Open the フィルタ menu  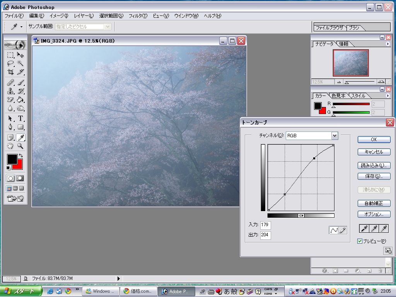click(x=138, y=15)
